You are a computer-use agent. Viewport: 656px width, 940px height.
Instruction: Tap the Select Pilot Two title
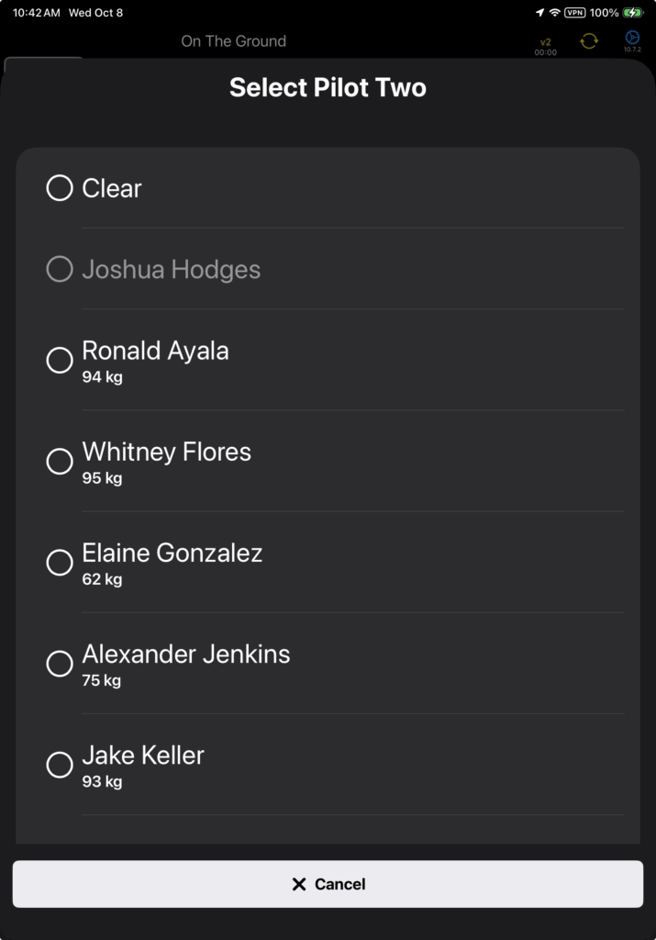pyautogui.click(x=328, y=88)
